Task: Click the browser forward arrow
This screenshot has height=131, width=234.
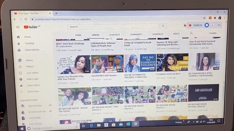Action: (20, 19)
